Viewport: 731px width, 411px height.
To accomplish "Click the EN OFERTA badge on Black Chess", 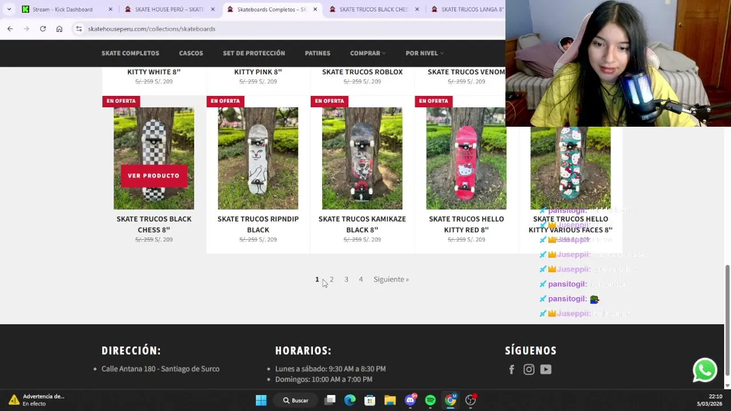I will [121, 101].
